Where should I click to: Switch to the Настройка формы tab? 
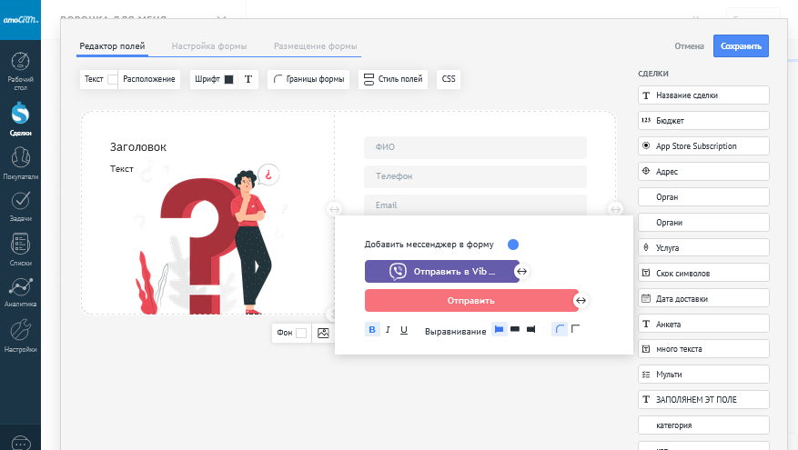point(209,45)
